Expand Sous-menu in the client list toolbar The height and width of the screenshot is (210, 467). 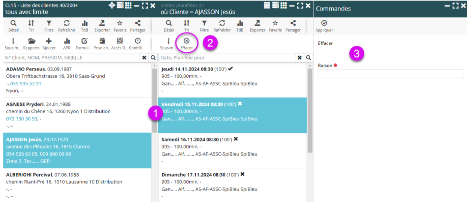(x=13, y=43)
